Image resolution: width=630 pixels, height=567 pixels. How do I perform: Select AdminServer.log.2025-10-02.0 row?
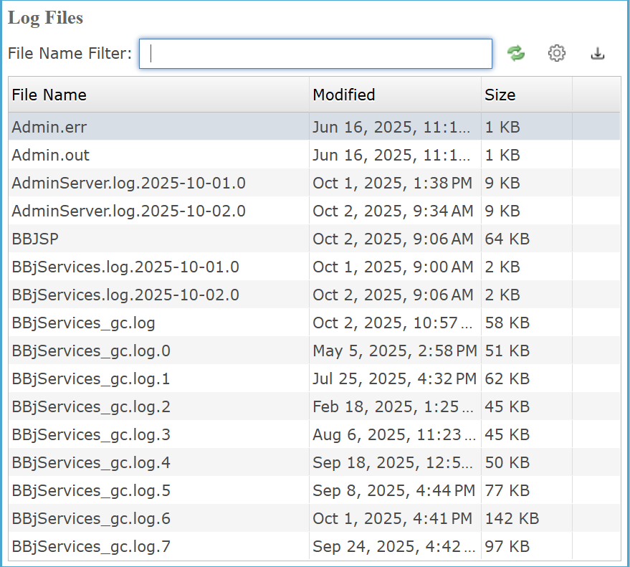[x=129, y=211]
